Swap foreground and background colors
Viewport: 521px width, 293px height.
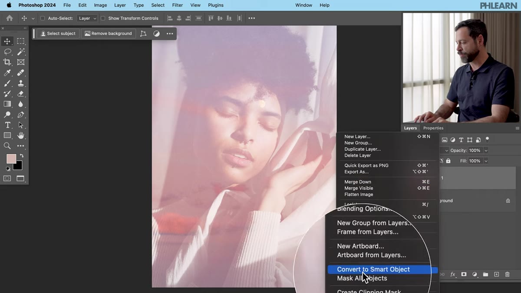21,156
